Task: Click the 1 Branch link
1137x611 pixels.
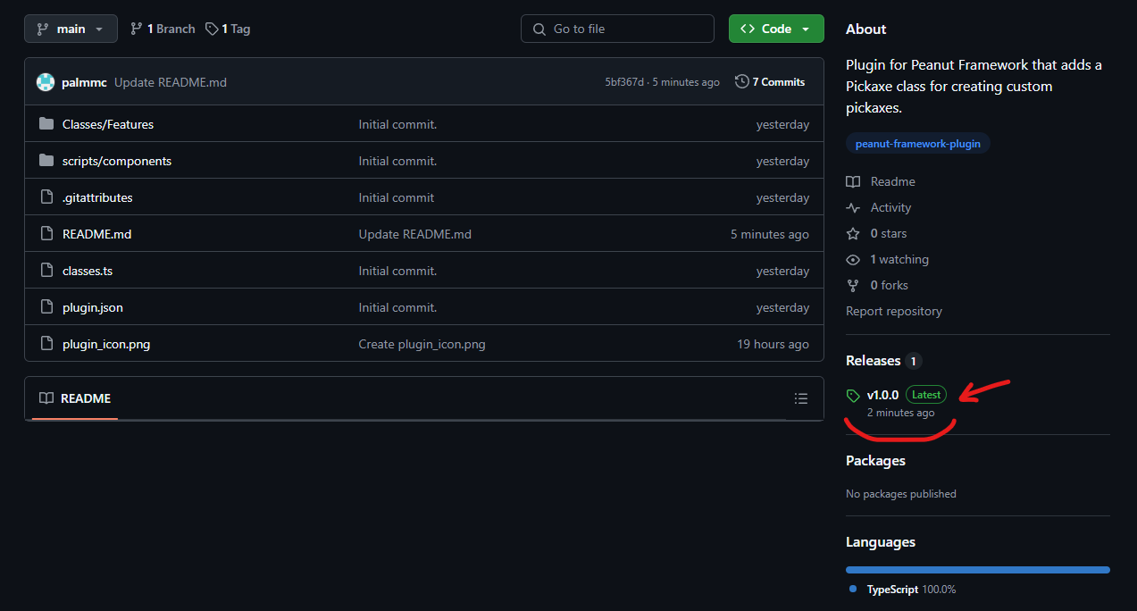Action: 163,29
